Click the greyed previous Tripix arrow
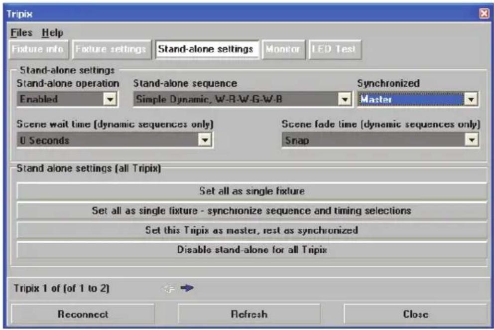The width and height of the screenshot is (494, 330). pos(169,288)
